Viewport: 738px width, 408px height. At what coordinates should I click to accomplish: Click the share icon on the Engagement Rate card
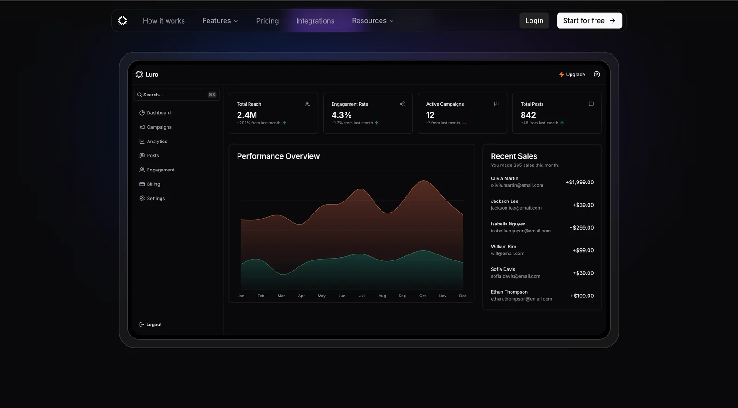click(402, 104)
